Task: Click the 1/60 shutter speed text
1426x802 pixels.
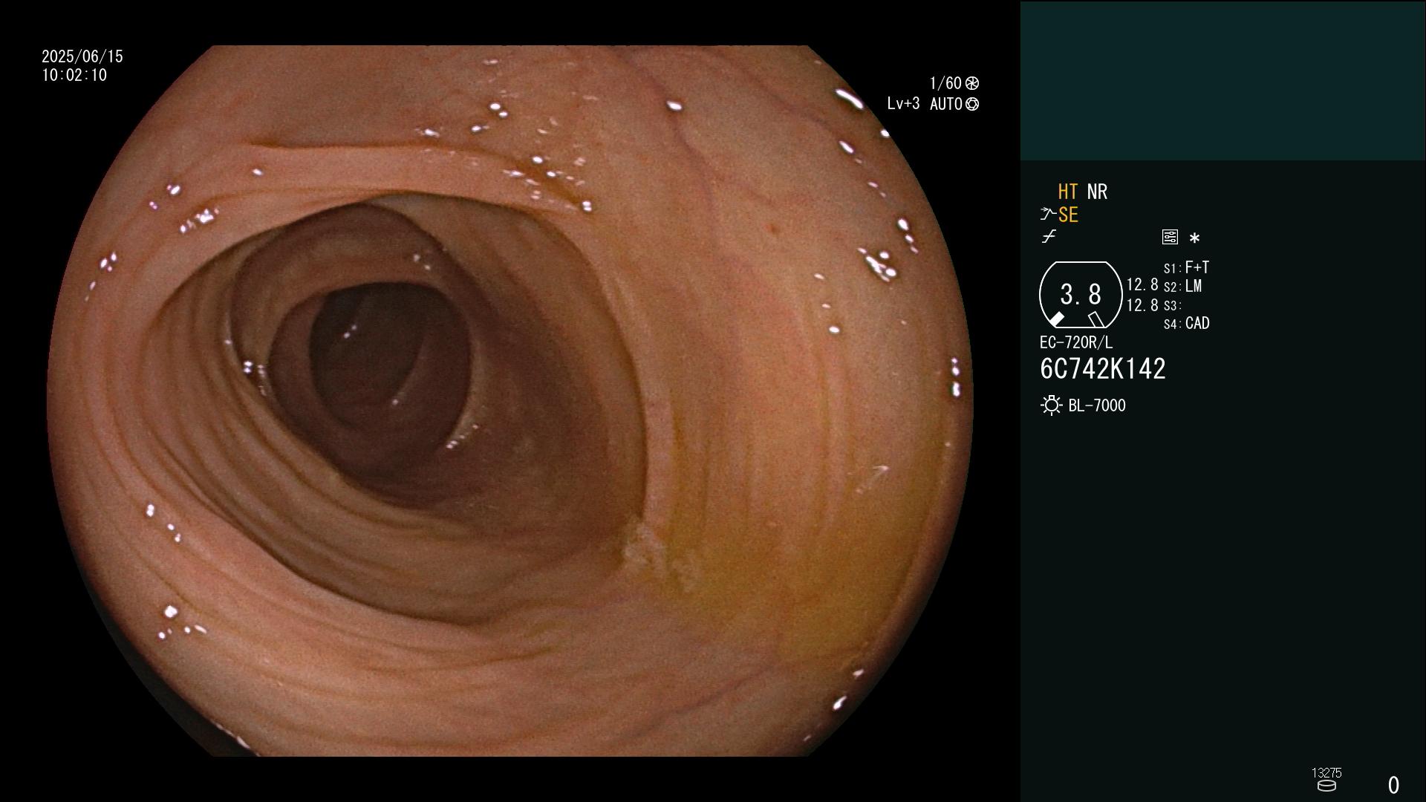Action: [x=945, y=83]
